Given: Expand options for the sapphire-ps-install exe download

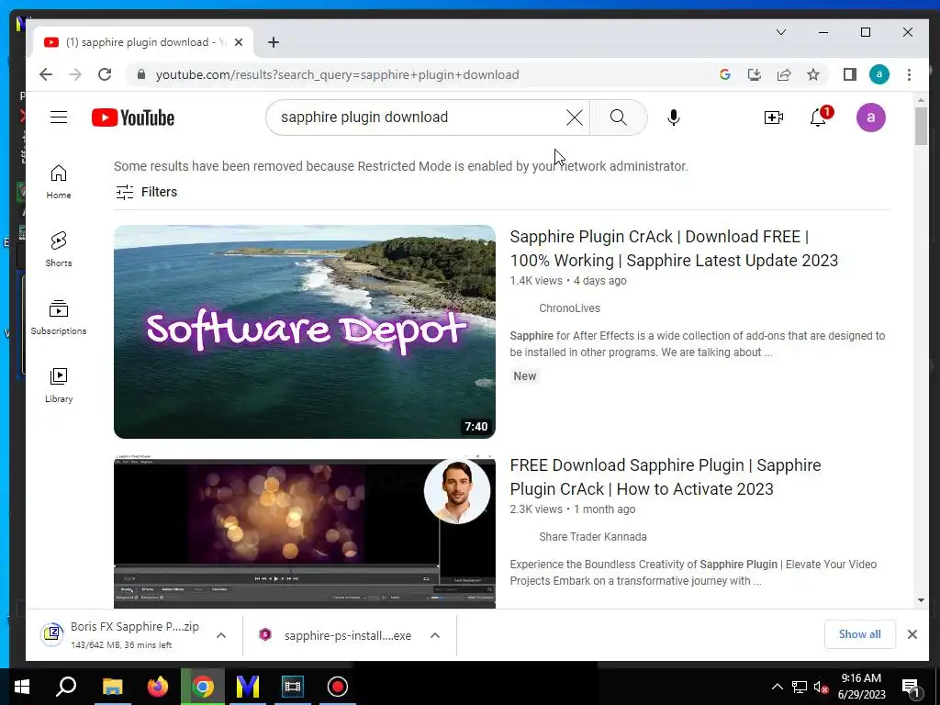Looking at the screenshot, I should 435,635.
